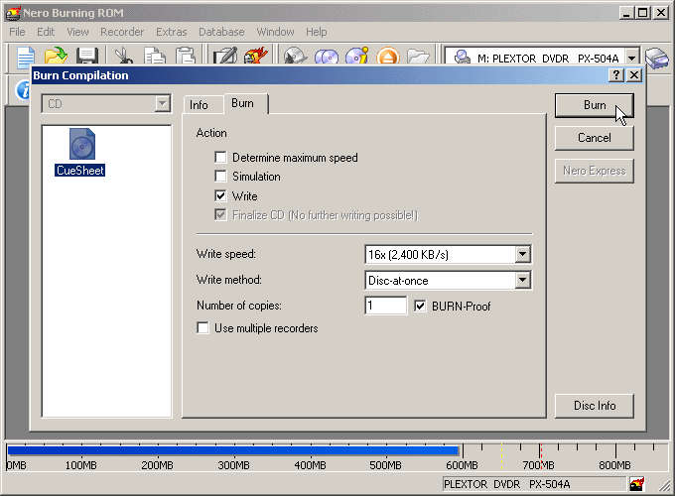
Task: Open the Write speed dropdown
Action: coord(523,255)
